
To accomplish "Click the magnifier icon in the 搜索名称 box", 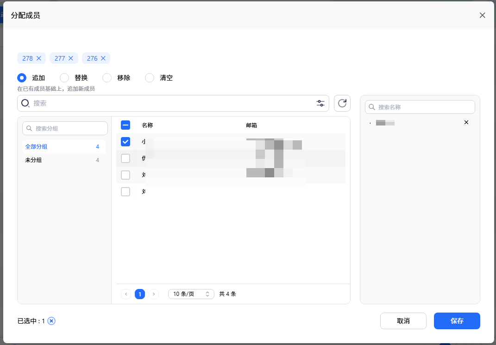I will tap(371, 107).
